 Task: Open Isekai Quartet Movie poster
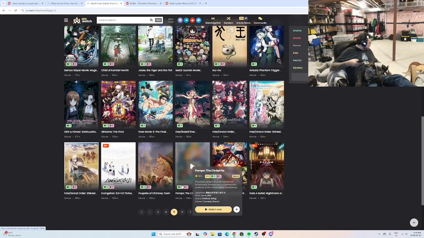(x=192, y=46)
